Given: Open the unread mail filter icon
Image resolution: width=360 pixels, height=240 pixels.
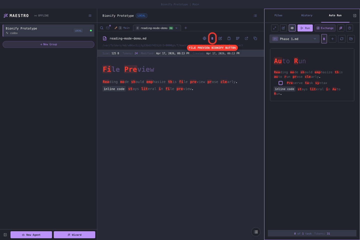Looking at the screenshot, I should tap(108, 28).
